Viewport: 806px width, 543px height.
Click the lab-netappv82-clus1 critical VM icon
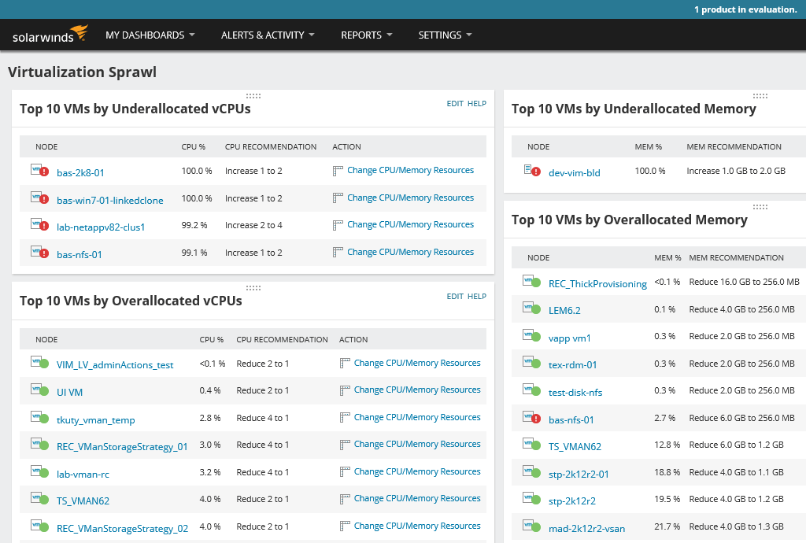coord(39,225)
